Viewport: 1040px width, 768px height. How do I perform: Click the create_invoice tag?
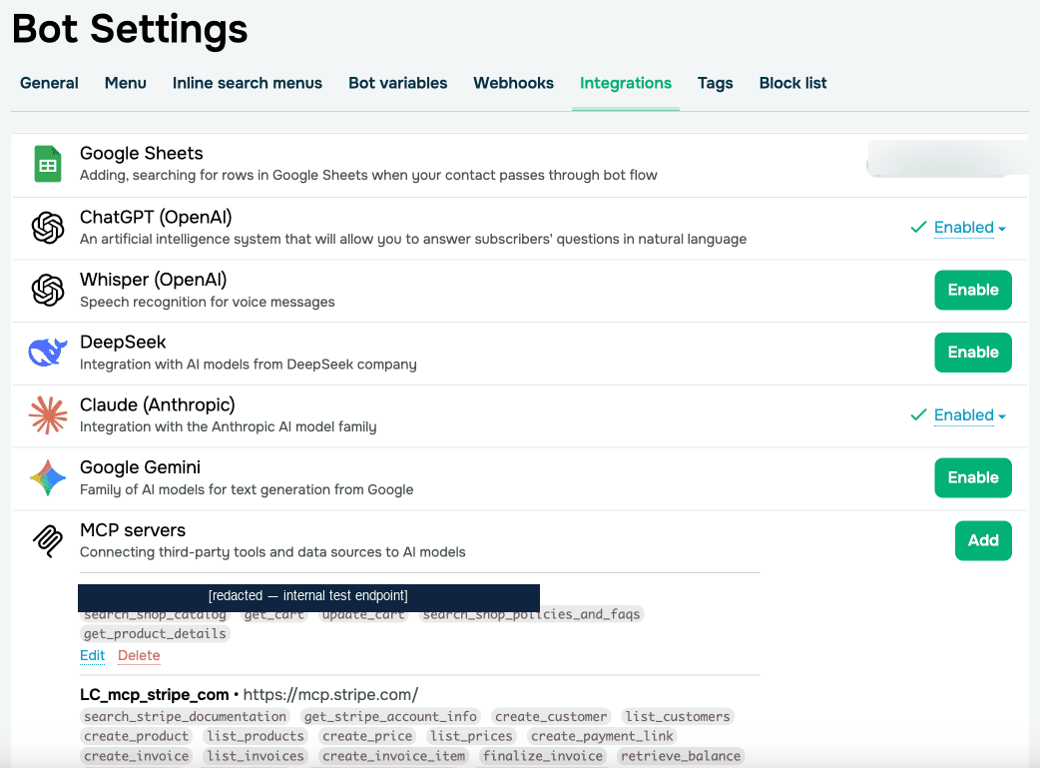(x=136, y=756)
